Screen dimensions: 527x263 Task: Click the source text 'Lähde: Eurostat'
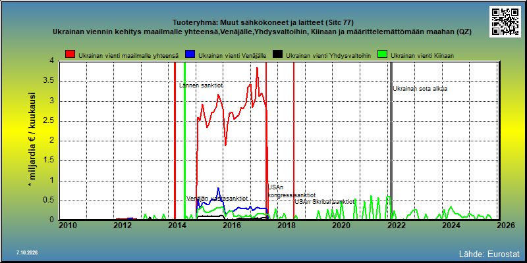[x=489, y=253]
